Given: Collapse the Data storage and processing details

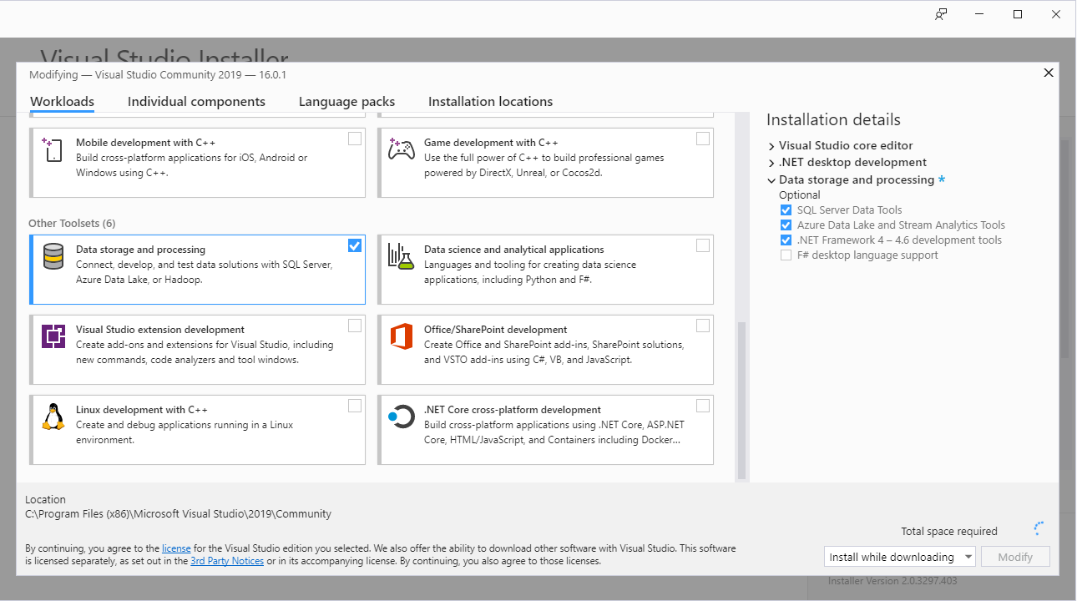Looking at the screenshot, I should tap(771, 179).
